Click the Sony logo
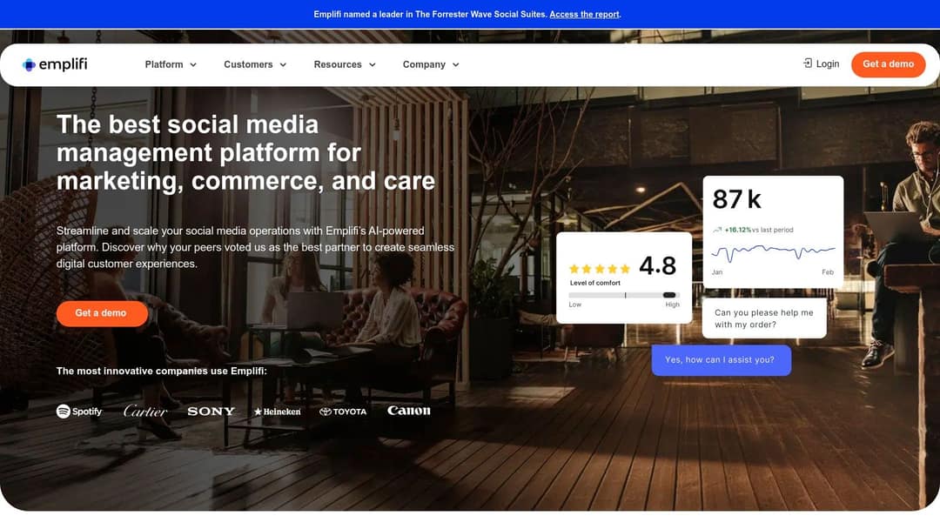The height and width of the screenshot is (529, 940). point(211,411)
